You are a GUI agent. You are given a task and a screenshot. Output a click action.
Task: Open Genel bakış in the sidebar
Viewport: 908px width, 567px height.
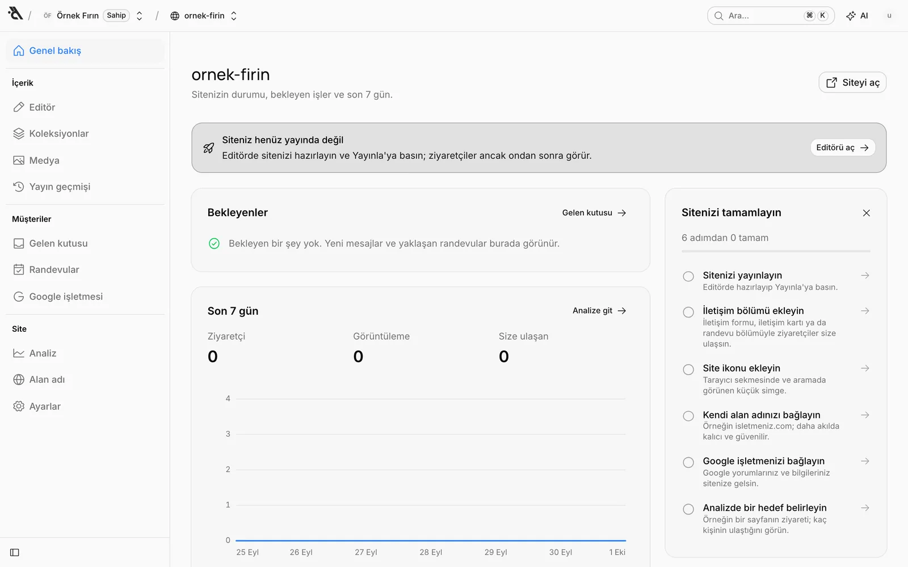85,50
